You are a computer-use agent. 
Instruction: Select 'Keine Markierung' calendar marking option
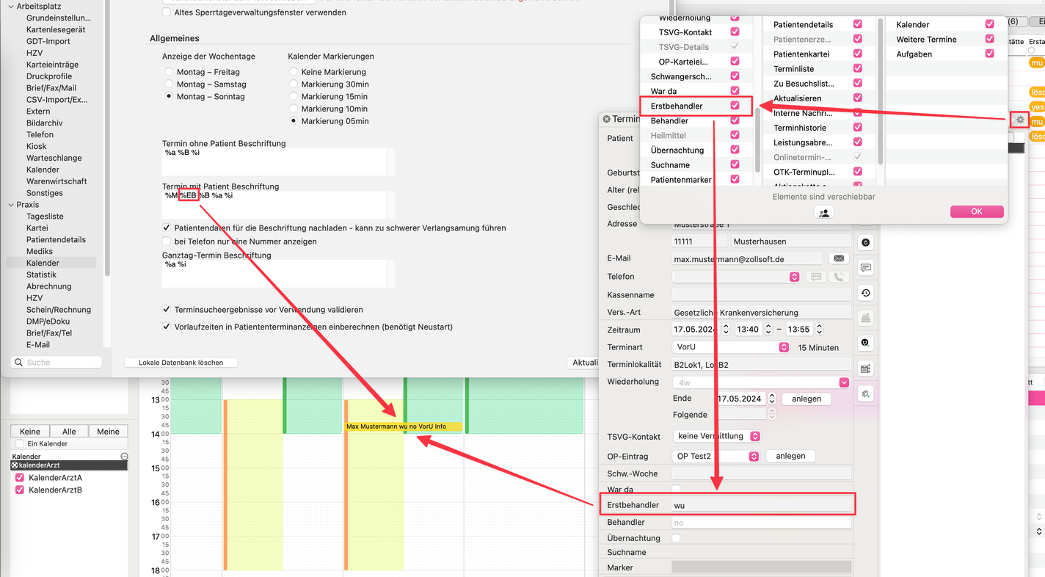294,72
